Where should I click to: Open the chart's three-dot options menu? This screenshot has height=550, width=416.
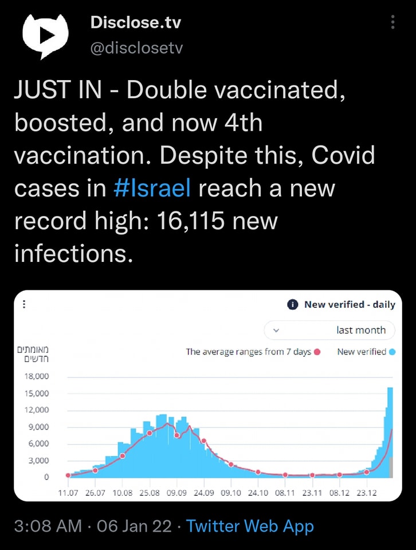pyautogui.click(x=23, y=305)
